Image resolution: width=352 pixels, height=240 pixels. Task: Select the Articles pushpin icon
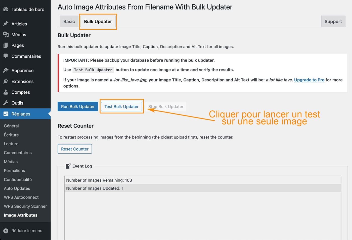pyautogui.click(x=6, y=24)
